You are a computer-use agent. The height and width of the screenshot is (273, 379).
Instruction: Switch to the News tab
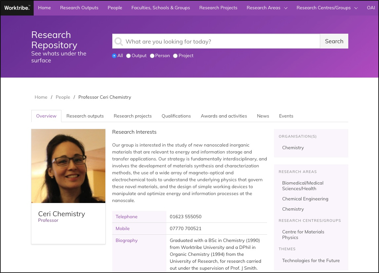tap(263, 116)
